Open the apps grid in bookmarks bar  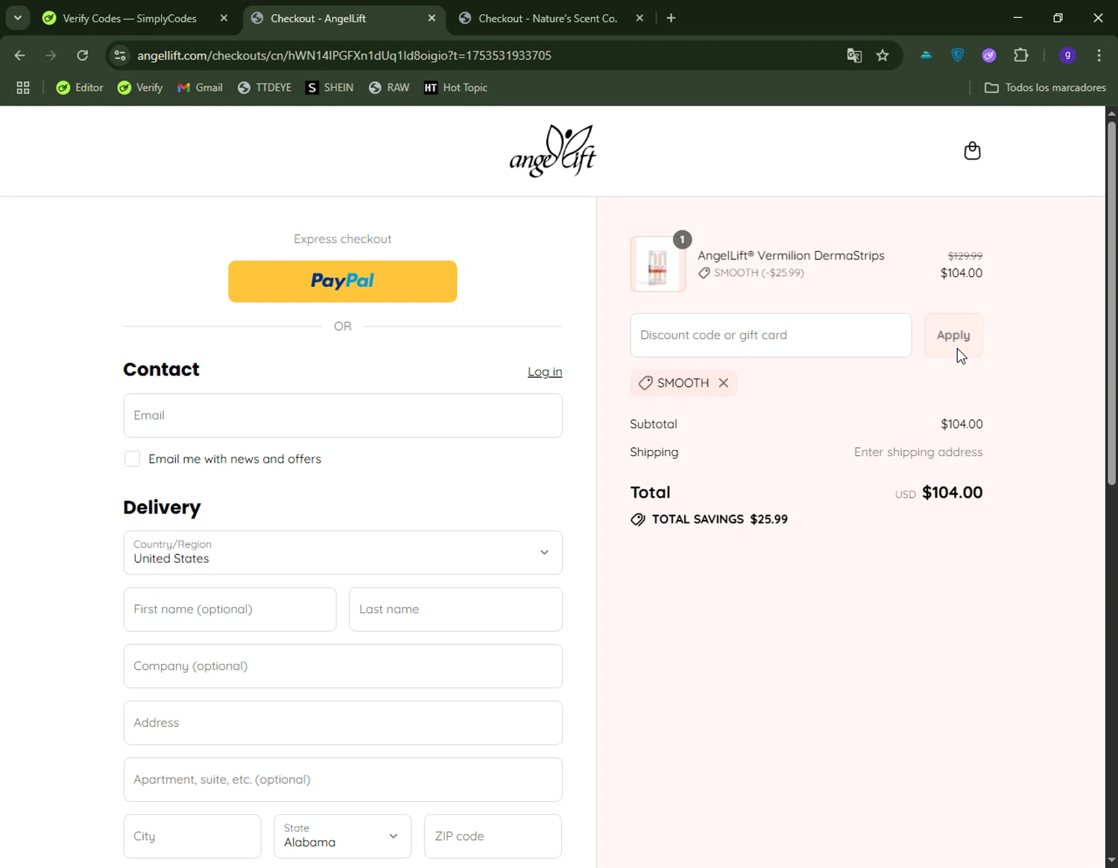click(23, 88)
